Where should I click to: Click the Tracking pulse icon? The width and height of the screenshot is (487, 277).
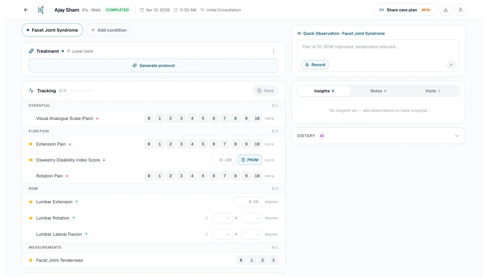pyautogui.click(x=31, y=91)
